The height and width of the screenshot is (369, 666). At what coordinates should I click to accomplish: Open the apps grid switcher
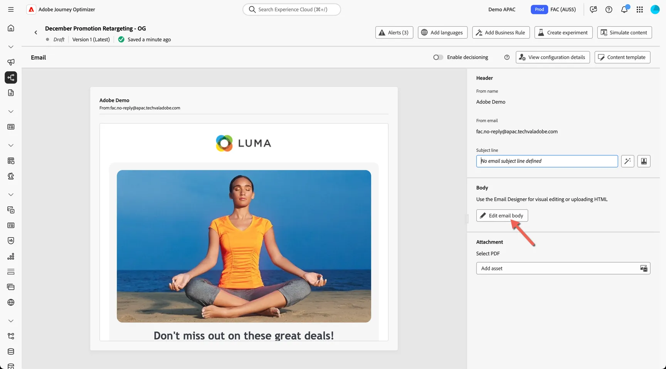[640, 10]
